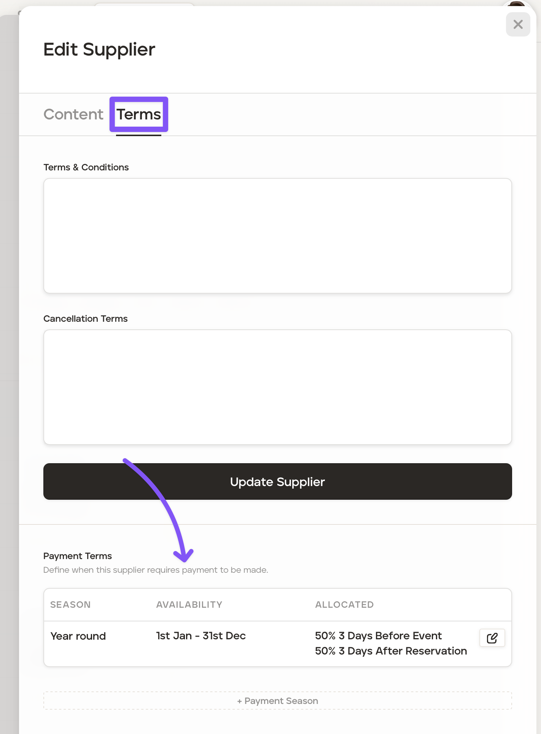
Task: Focus the Terms & Conditions text area
Action: click(x=277, y=235)
